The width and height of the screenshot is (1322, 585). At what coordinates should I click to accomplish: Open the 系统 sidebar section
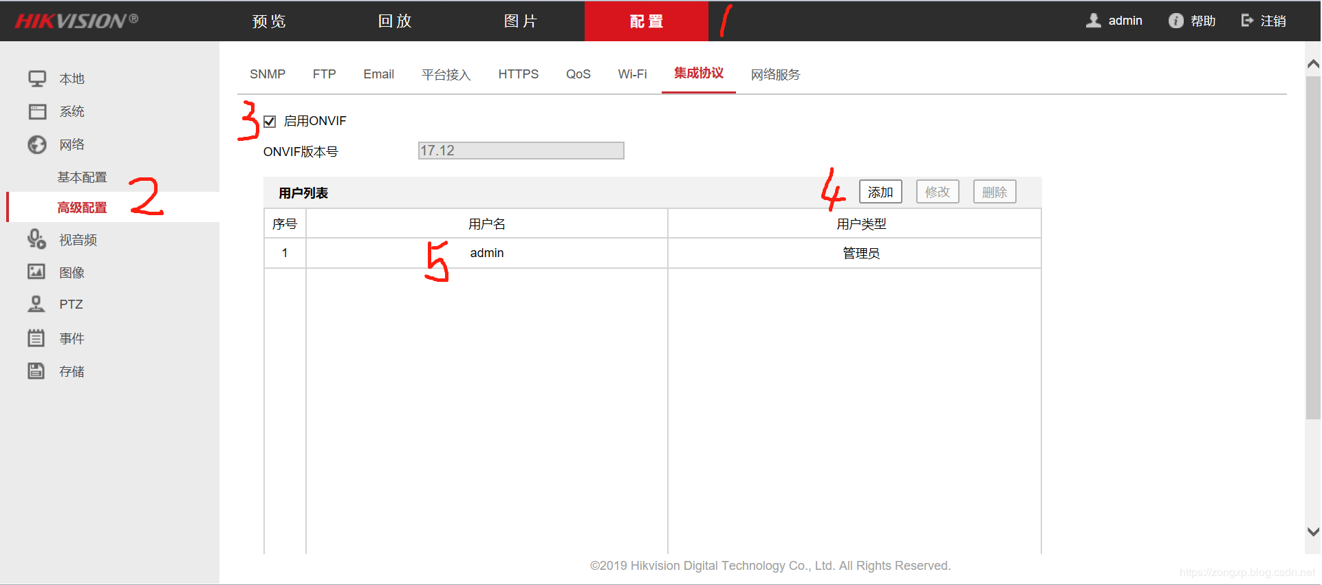click(x=72, y=111)
